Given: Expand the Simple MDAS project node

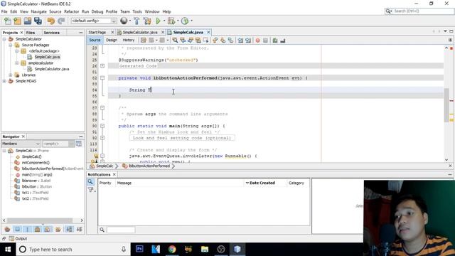Looking at the screenshot, I should pyautogui.click(x=4, y=81).
